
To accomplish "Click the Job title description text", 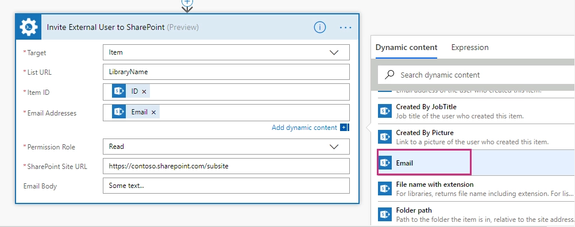I will [x=460, y=116].
